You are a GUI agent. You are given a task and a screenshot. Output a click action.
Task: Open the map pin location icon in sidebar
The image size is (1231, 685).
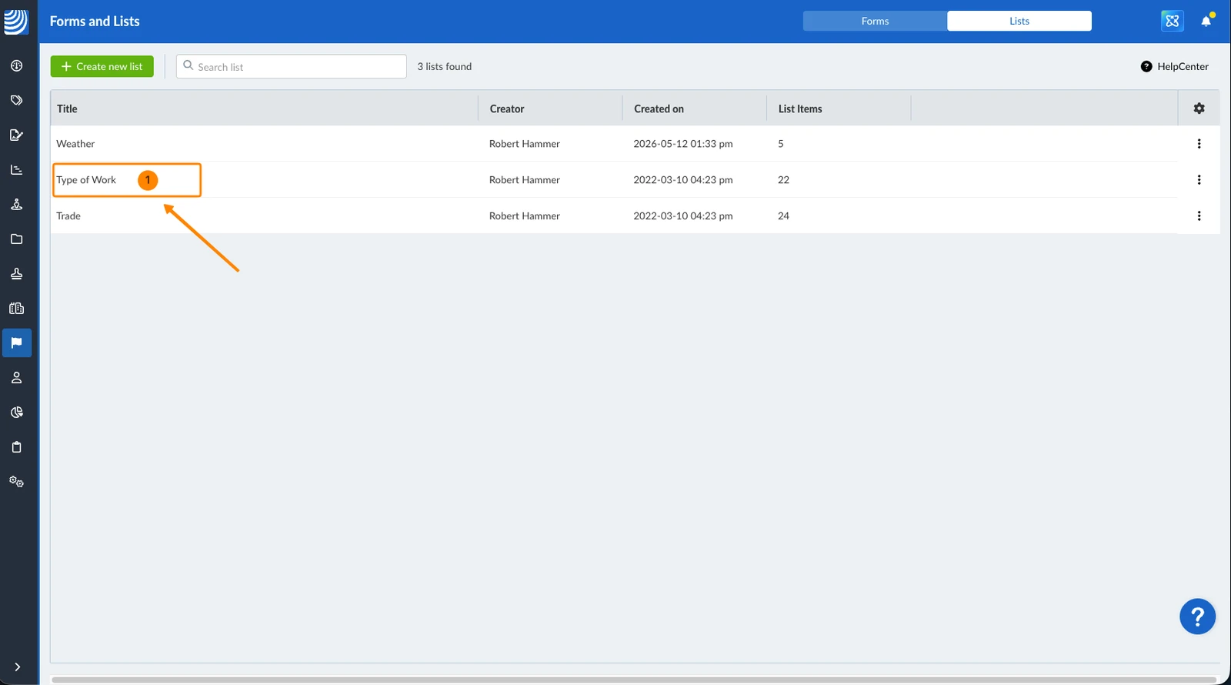point(16,205)
